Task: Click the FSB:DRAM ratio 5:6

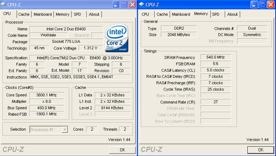Action: click(216, 64)
